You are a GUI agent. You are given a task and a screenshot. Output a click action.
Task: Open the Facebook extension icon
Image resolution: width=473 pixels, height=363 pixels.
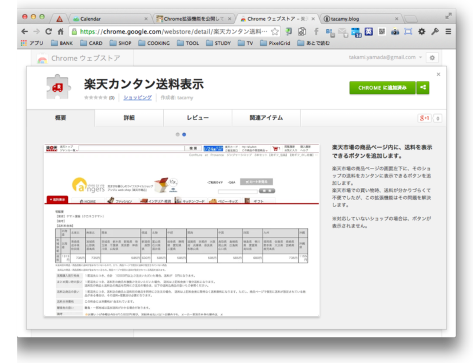point(316,32)
